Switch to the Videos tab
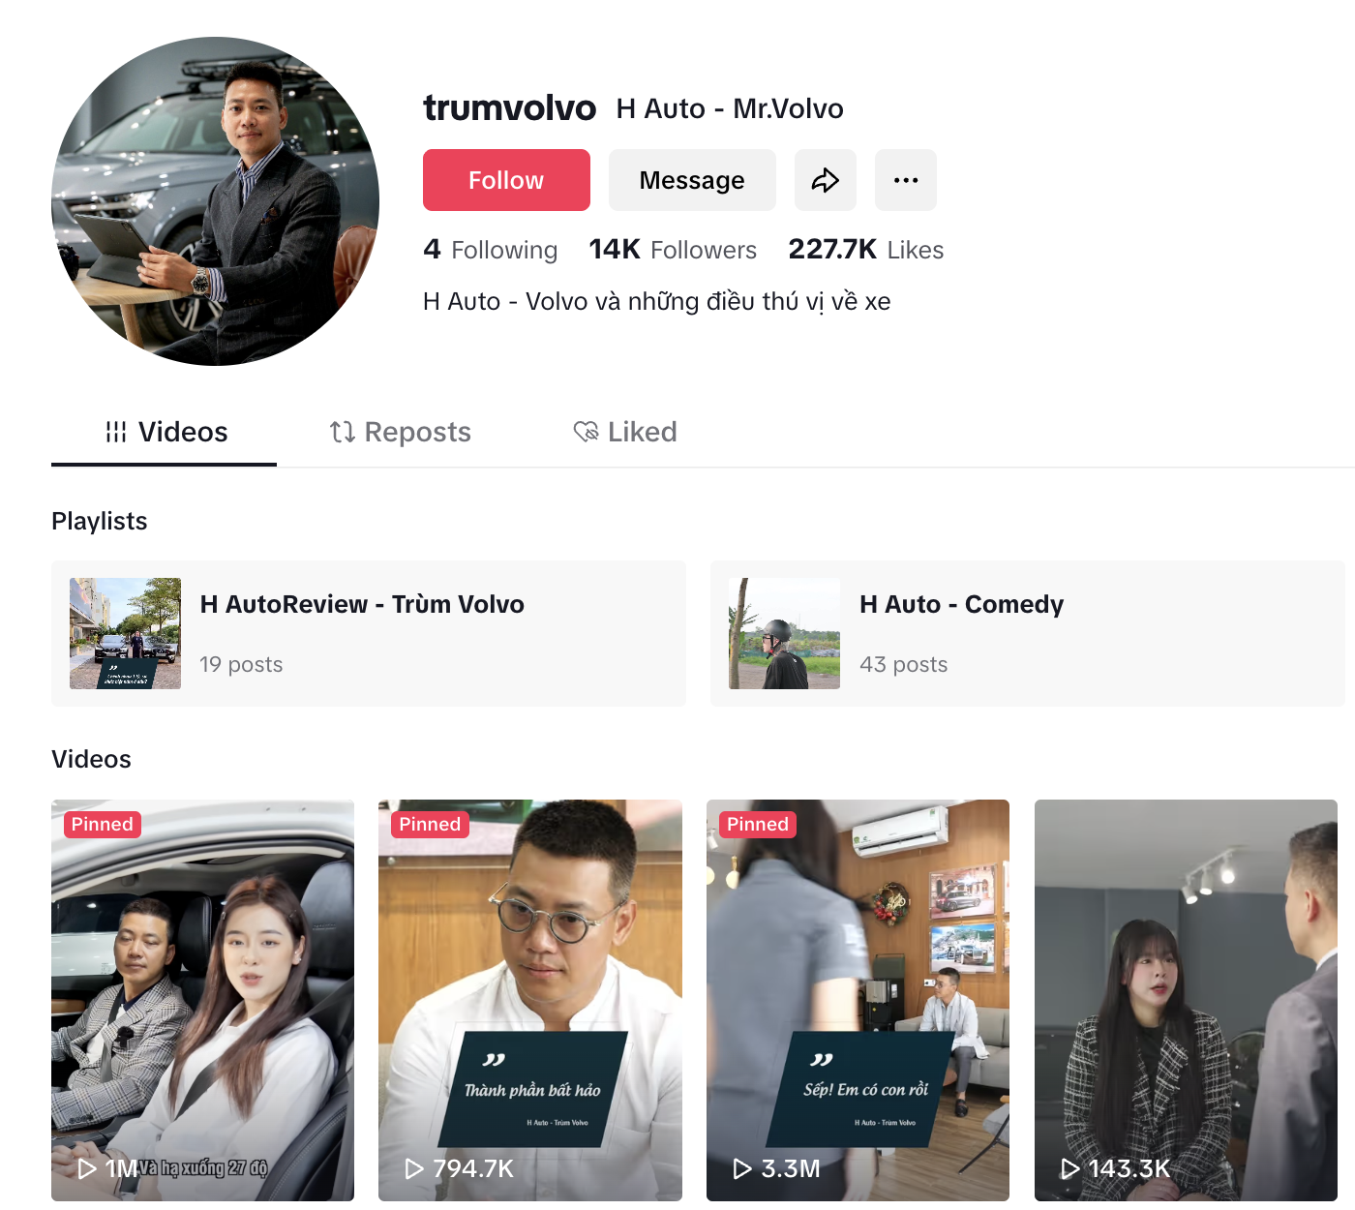Viewport: 1355px width, 1210px height. [165, 432]
